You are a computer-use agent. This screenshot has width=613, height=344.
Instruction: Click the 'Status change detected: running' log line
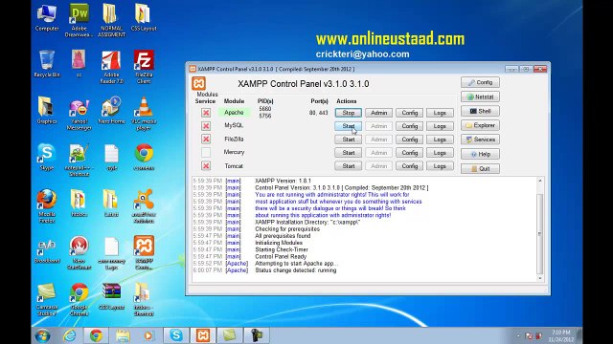coord(296,270)
